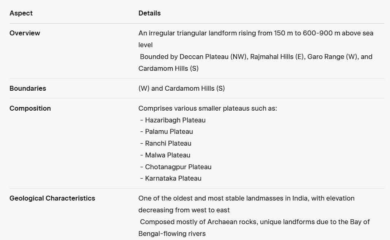Click the Malwa Plateau list entry
The image size is (390, 240).
point(165,155)
